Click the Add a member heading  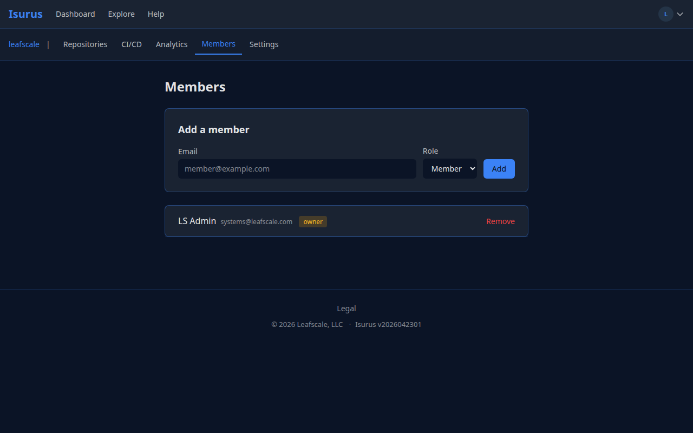pos(214,130)
